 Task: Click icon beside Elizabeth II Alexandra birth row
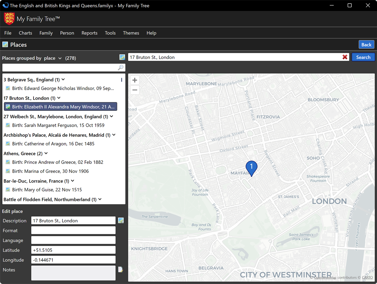tap(8, 107)
